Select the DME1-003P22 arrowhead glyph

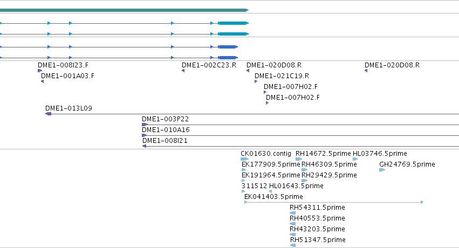(x=145, y=125)
